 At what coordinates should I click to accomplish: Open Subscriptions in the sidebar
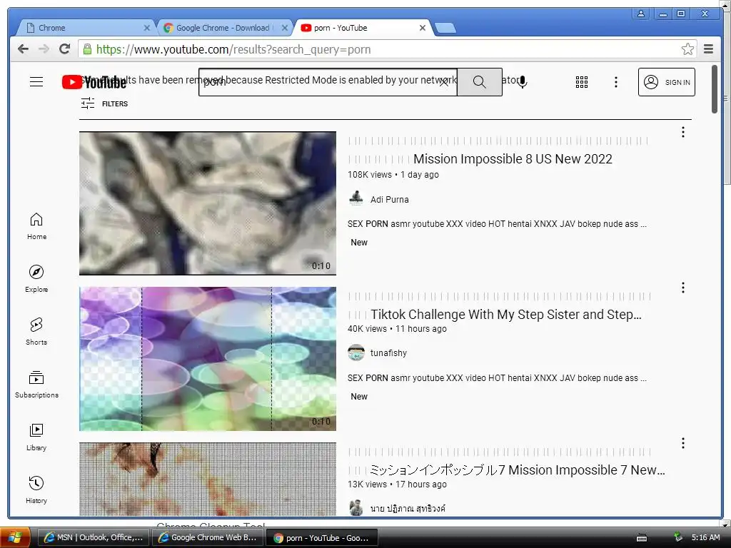(36, 384)
